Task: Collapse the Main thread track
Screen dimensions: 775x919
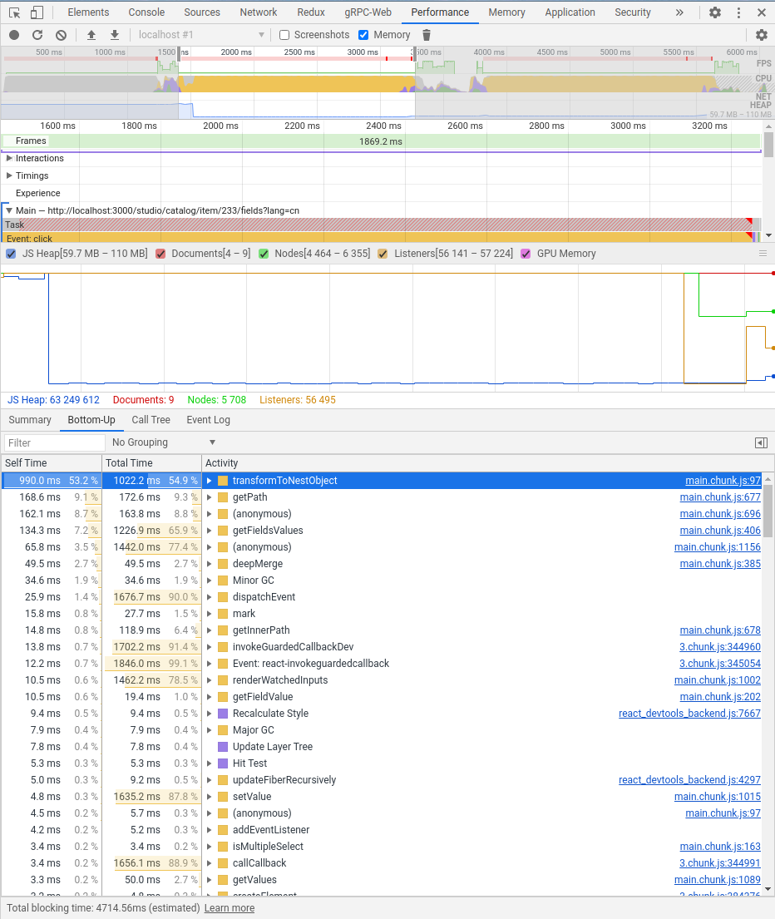Action: point(9,210)
